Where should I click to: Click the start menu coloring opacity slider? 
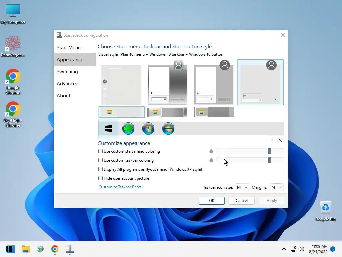pyautogui.click(x=254, y=151)
